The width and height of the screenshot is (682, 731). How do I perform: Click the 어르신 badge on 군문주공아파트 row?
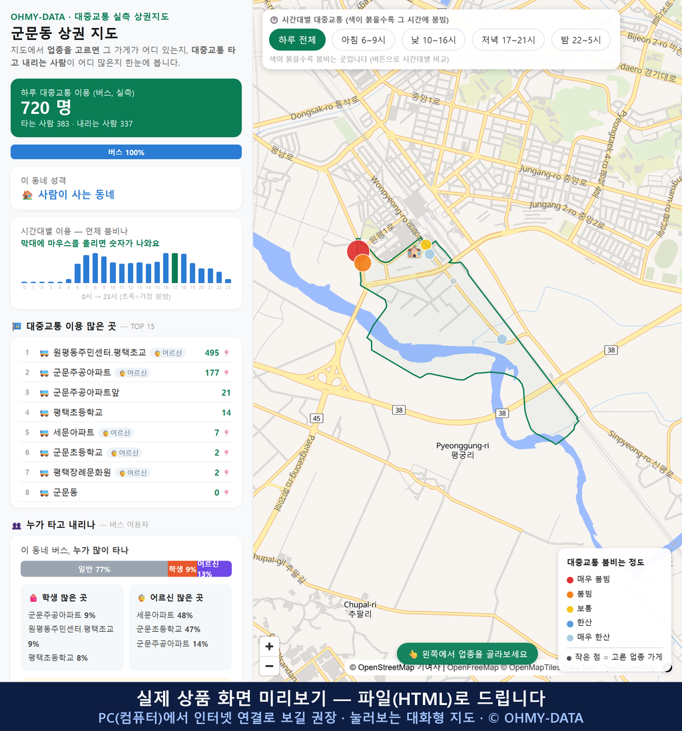pyautogui.click(x=133, y=373)
